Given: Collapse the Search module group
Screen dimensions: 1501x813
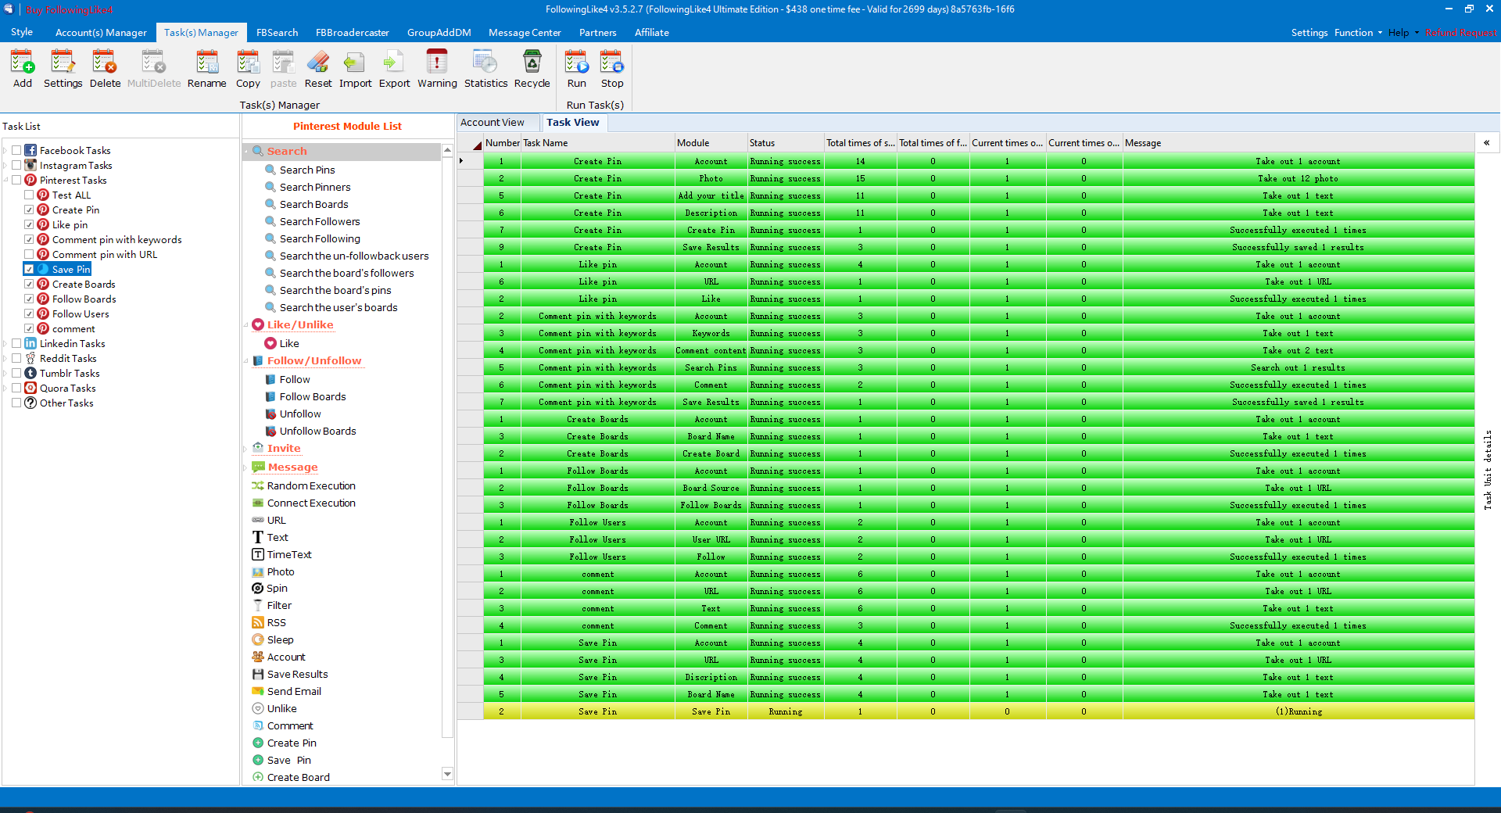Looking at the screenshot, I should pyautogui.click(x=245, y=151).
